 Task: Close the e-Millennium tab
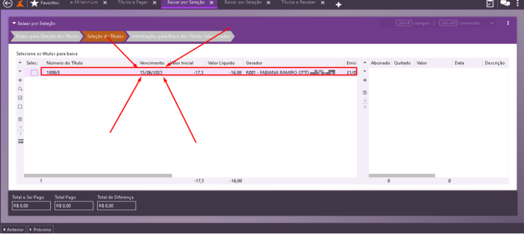[x=105, y=3]
